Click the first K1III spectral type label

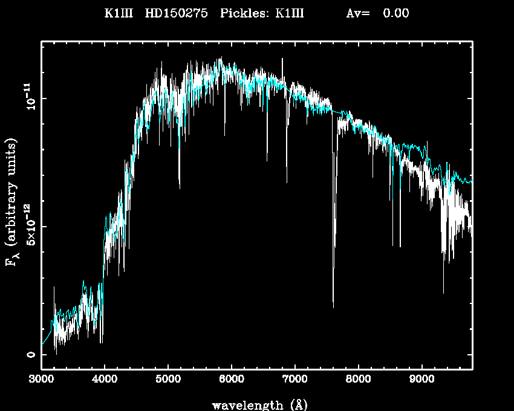coord(119,13)
